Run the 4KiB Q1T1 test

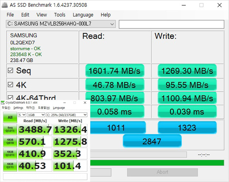point(10,166)
